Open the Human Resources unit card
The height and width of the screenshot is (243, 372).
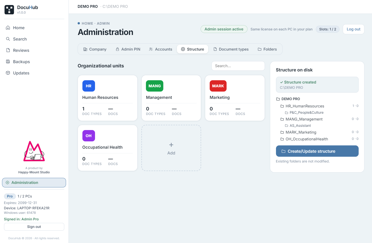(x=108, y=98)
